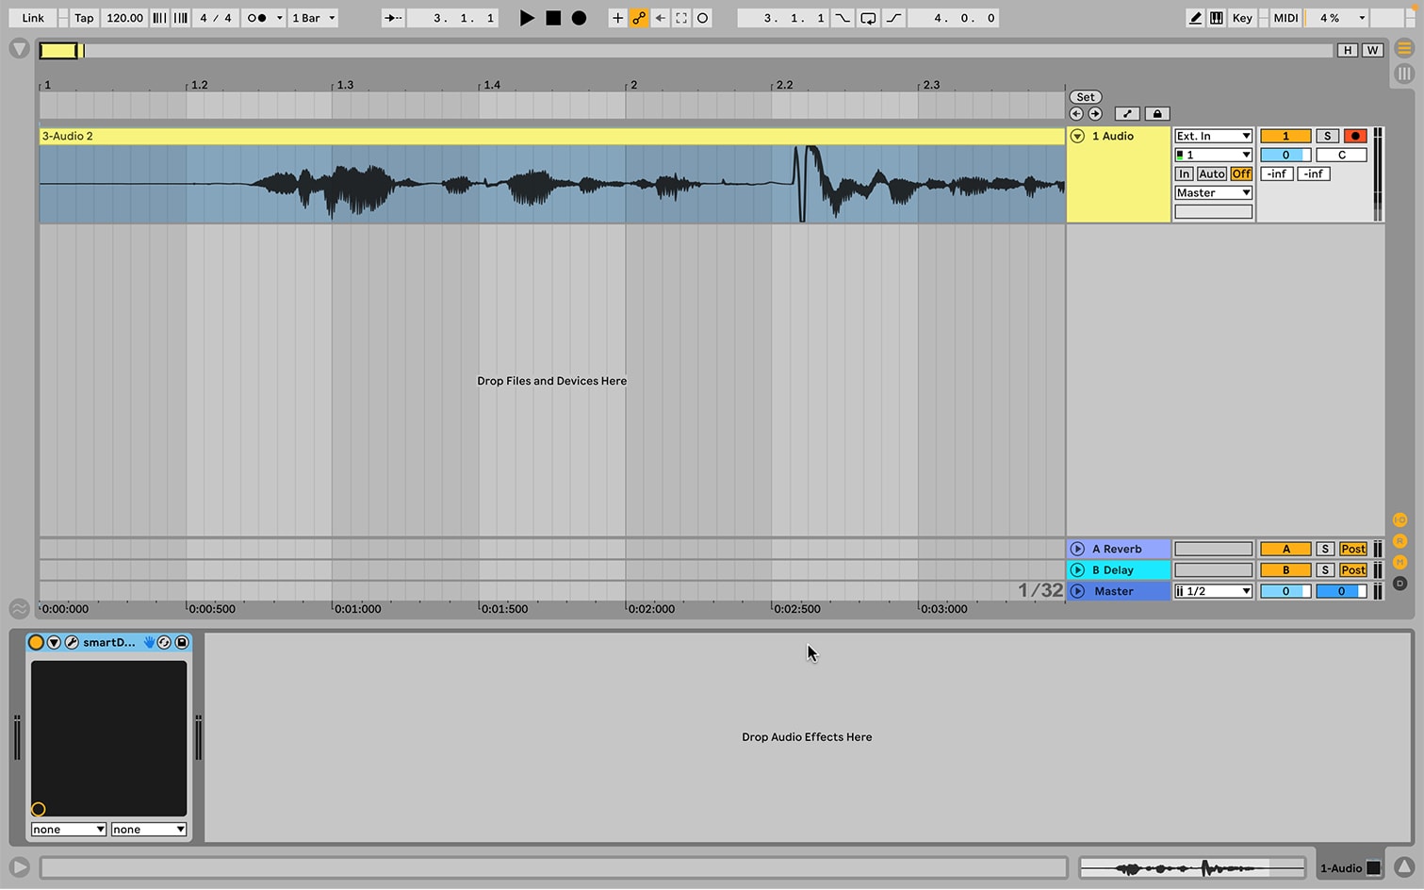Open the input channel 1 dropdown
The height and width of the screenshot is (890, 1424).
click(x=1213, y=156)
